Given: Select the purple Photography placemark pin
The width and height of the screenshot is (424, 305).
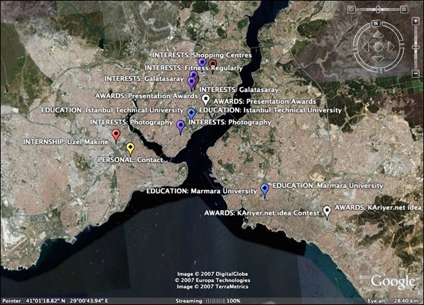Looking at the screenshot, I should (x=181, y=126).
